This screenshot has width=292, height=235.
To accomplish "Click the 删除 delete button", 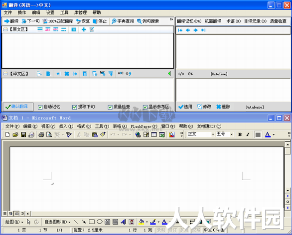I will tap(223, 107).
